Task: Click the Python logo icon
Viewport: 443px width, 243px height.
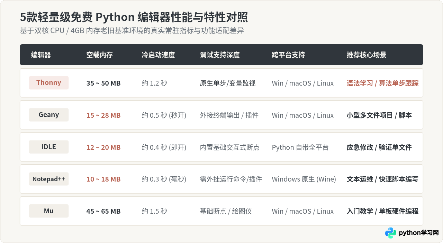Action: (390, 233)
